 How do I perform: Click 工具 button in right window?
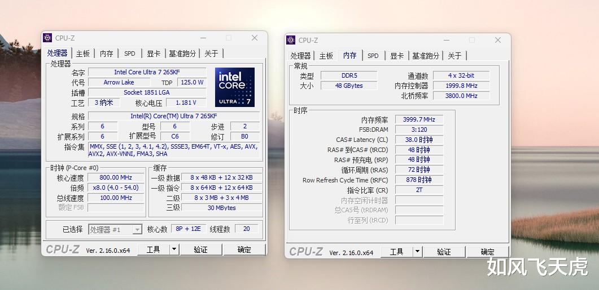[396, 252]
